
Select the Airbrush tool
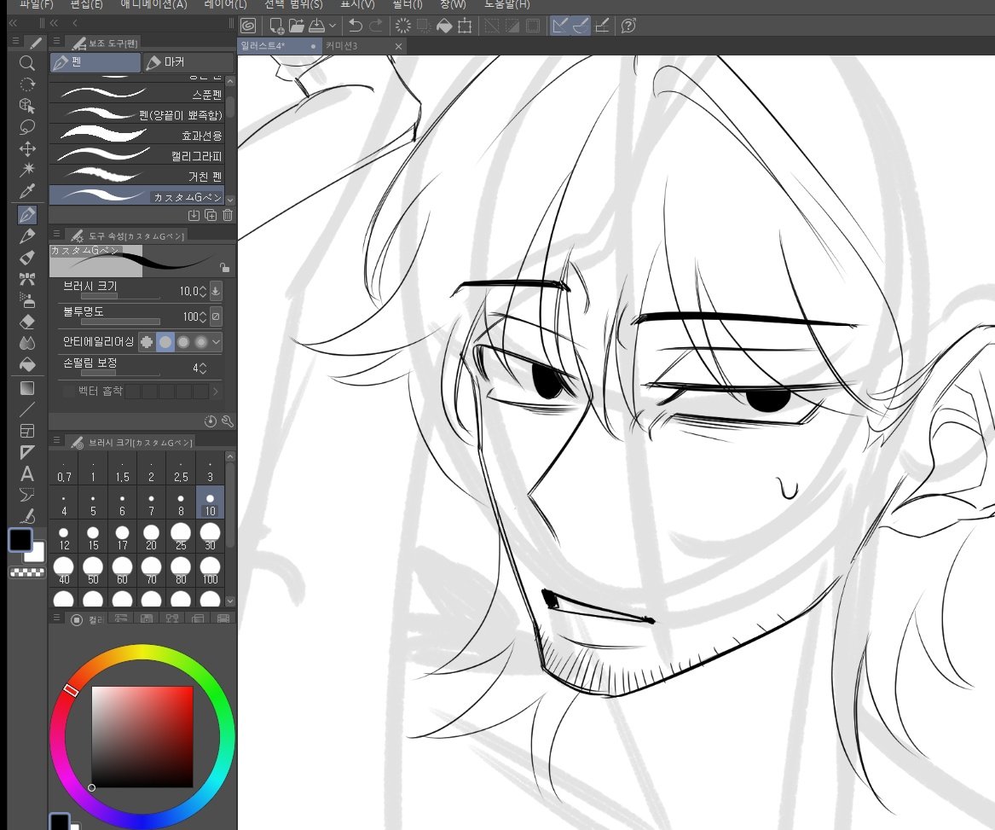click(x=26, y=300)
